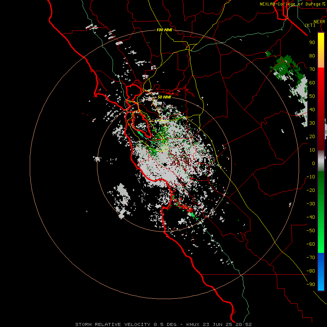The width and height of the screenshot is (327, 327).
Task: Click the positive 60 scale label
Action: (x=312, y=82)
